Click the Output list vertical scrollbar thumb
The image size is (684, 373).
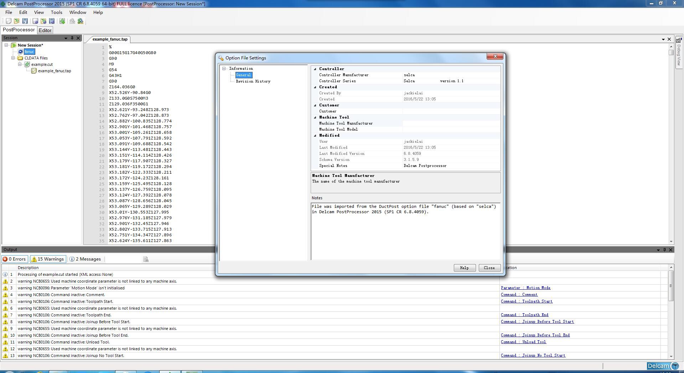(x=671, y=286)
